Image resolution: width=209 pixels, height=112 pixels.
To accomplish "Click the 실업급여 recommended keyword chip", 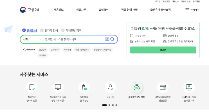I will (42, 50).
